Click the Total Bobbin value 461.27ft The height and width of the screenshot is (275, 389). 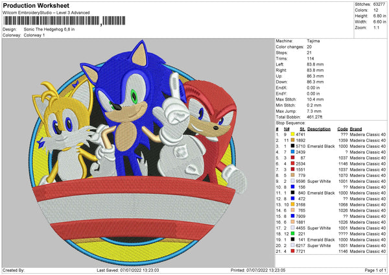point(314,117)
